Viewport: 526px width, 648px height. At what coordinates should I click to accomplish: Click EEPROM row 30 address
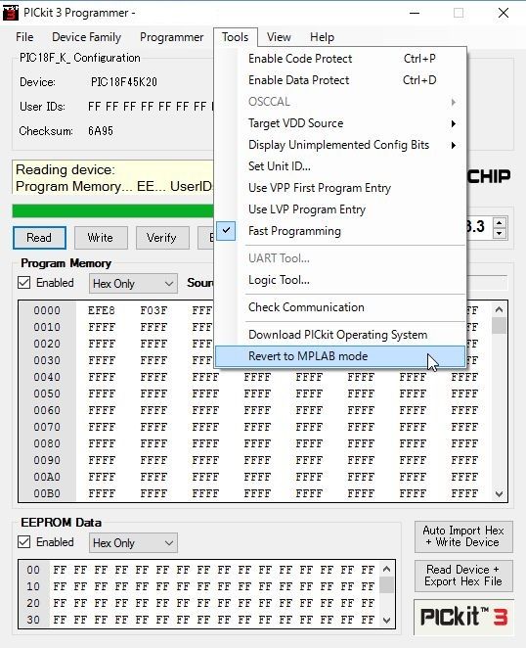pos(33,620)
